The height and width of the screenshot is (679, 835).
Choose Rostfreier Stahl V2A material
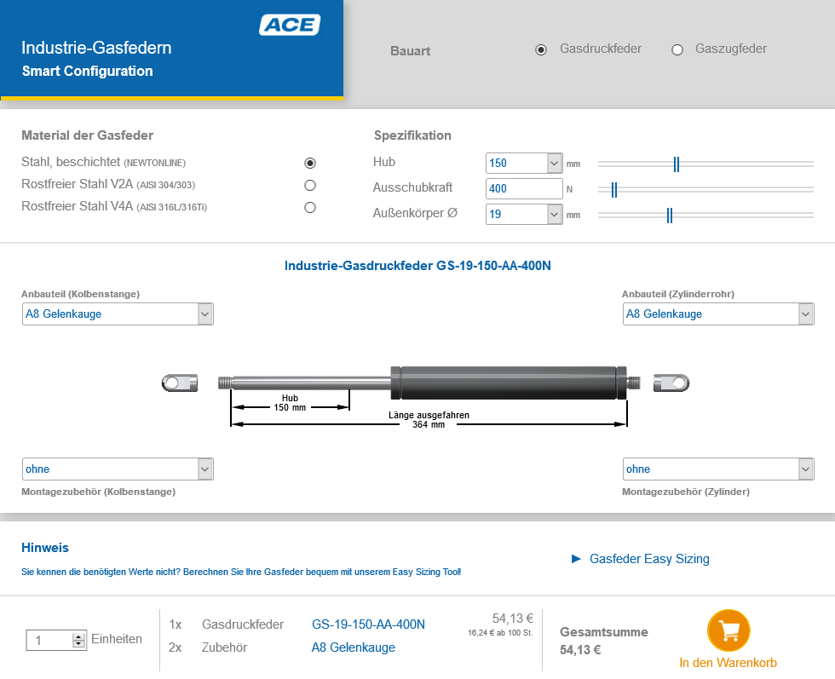tap(310, 184)
